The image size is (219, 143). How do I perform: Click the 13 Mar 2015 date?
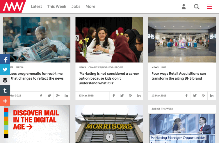pos(86,96)
